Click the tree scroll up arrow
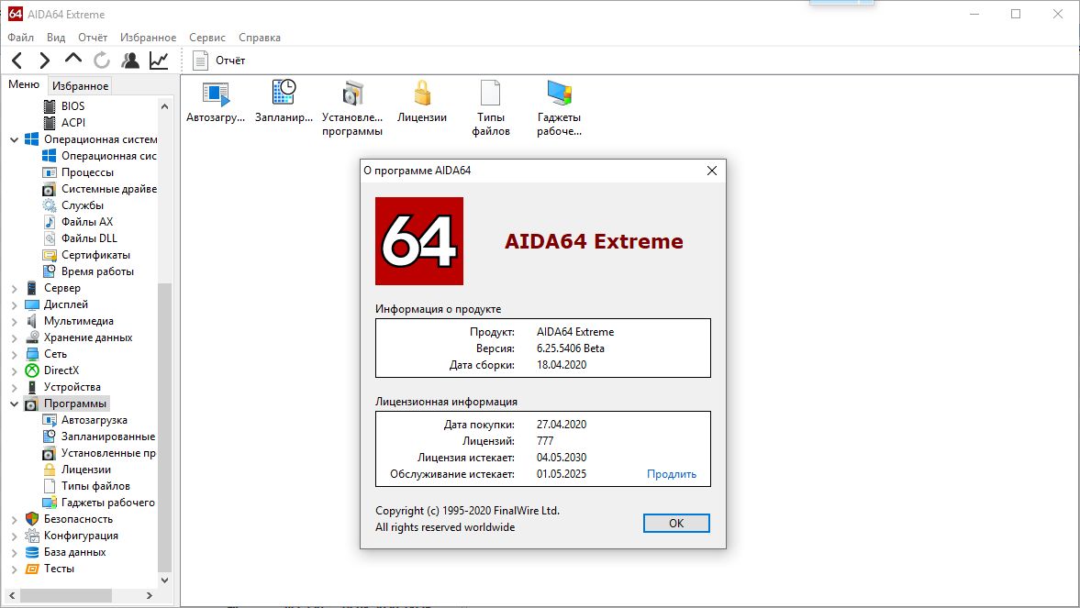The height and width of the screenshot is (608, 1080). pyautogui.click(x=164, y=106)
